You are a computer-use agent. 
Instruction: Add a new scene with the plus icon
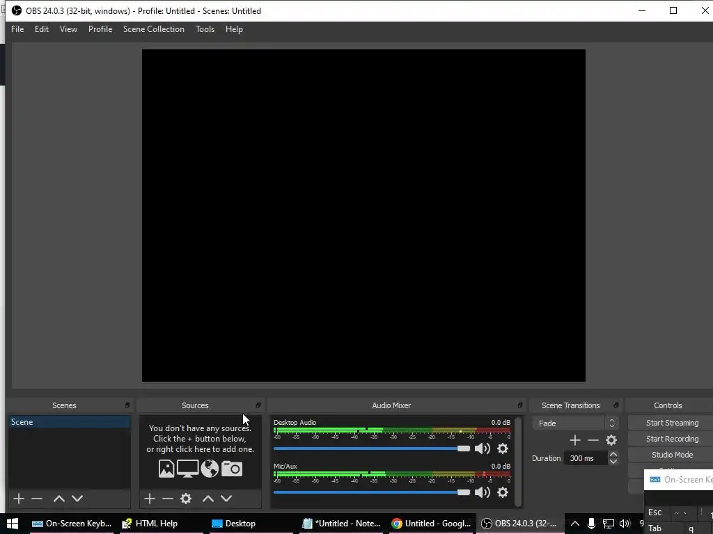[19, 499]
